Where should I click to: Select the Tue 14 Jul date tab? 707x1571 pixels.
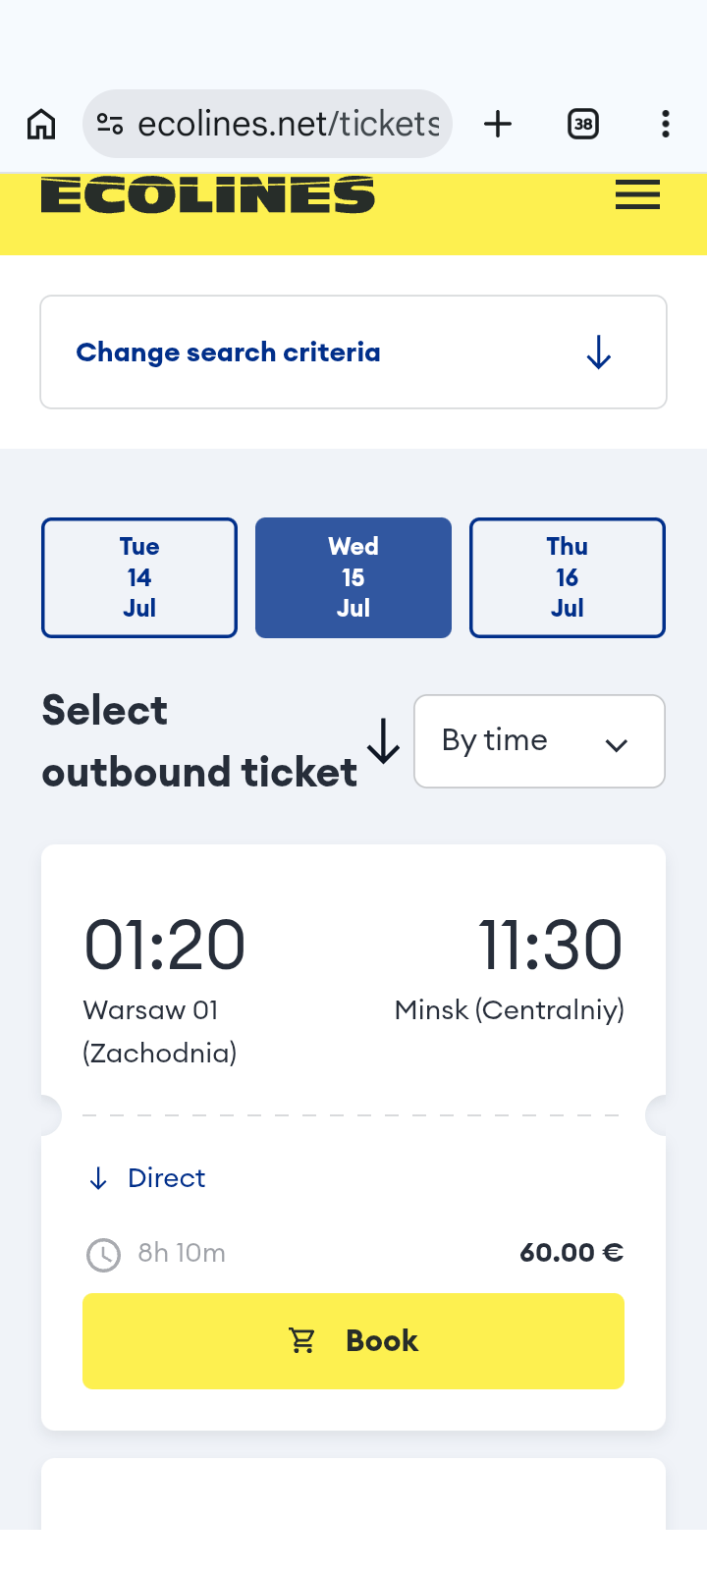pyautogui.click(x=139, y=577)
